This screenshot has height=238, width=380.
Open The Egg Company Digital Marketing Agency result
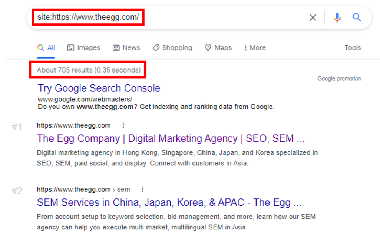tap(171, 138)
